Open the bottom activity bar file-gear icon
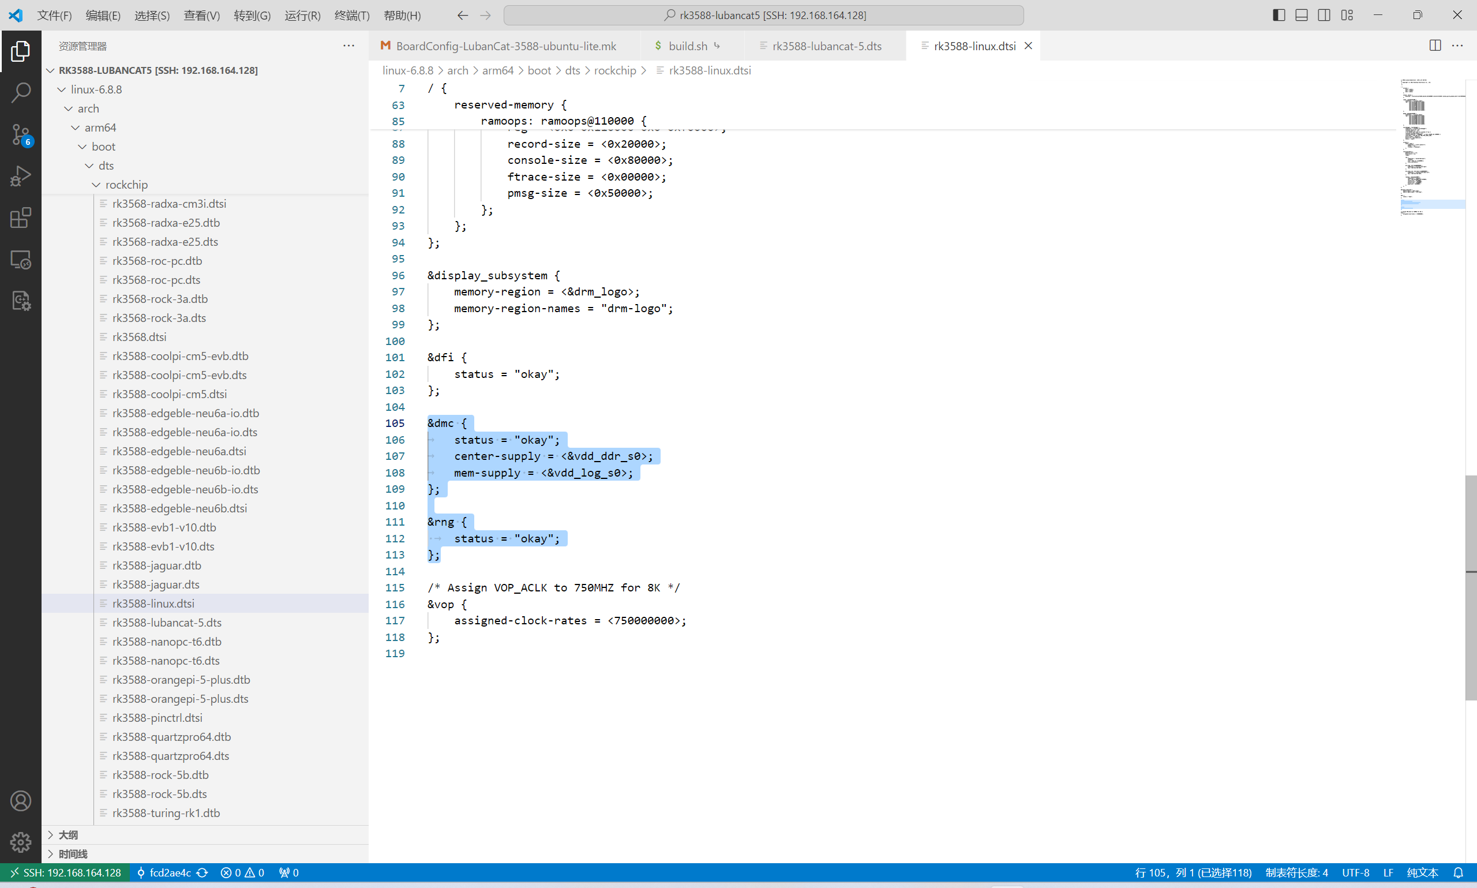 (20, 301)
